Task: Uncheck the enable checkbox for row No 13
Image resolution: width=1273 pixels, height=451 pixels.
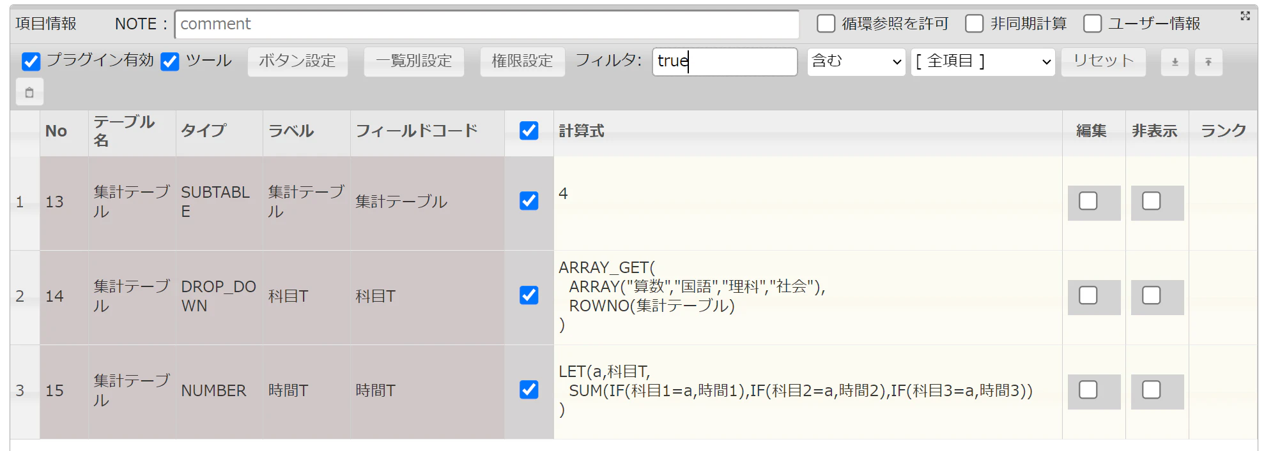Action: coord(529,201)
